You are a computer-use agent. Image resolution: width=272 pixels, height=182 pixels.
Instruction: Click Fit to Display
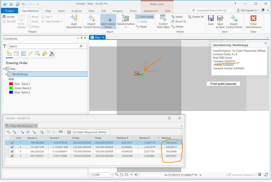point(21,21)
